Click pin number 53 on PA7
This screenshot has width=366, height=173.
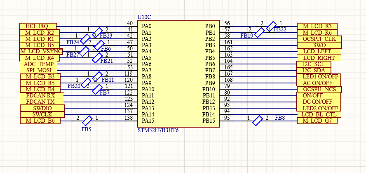point(130,68)
